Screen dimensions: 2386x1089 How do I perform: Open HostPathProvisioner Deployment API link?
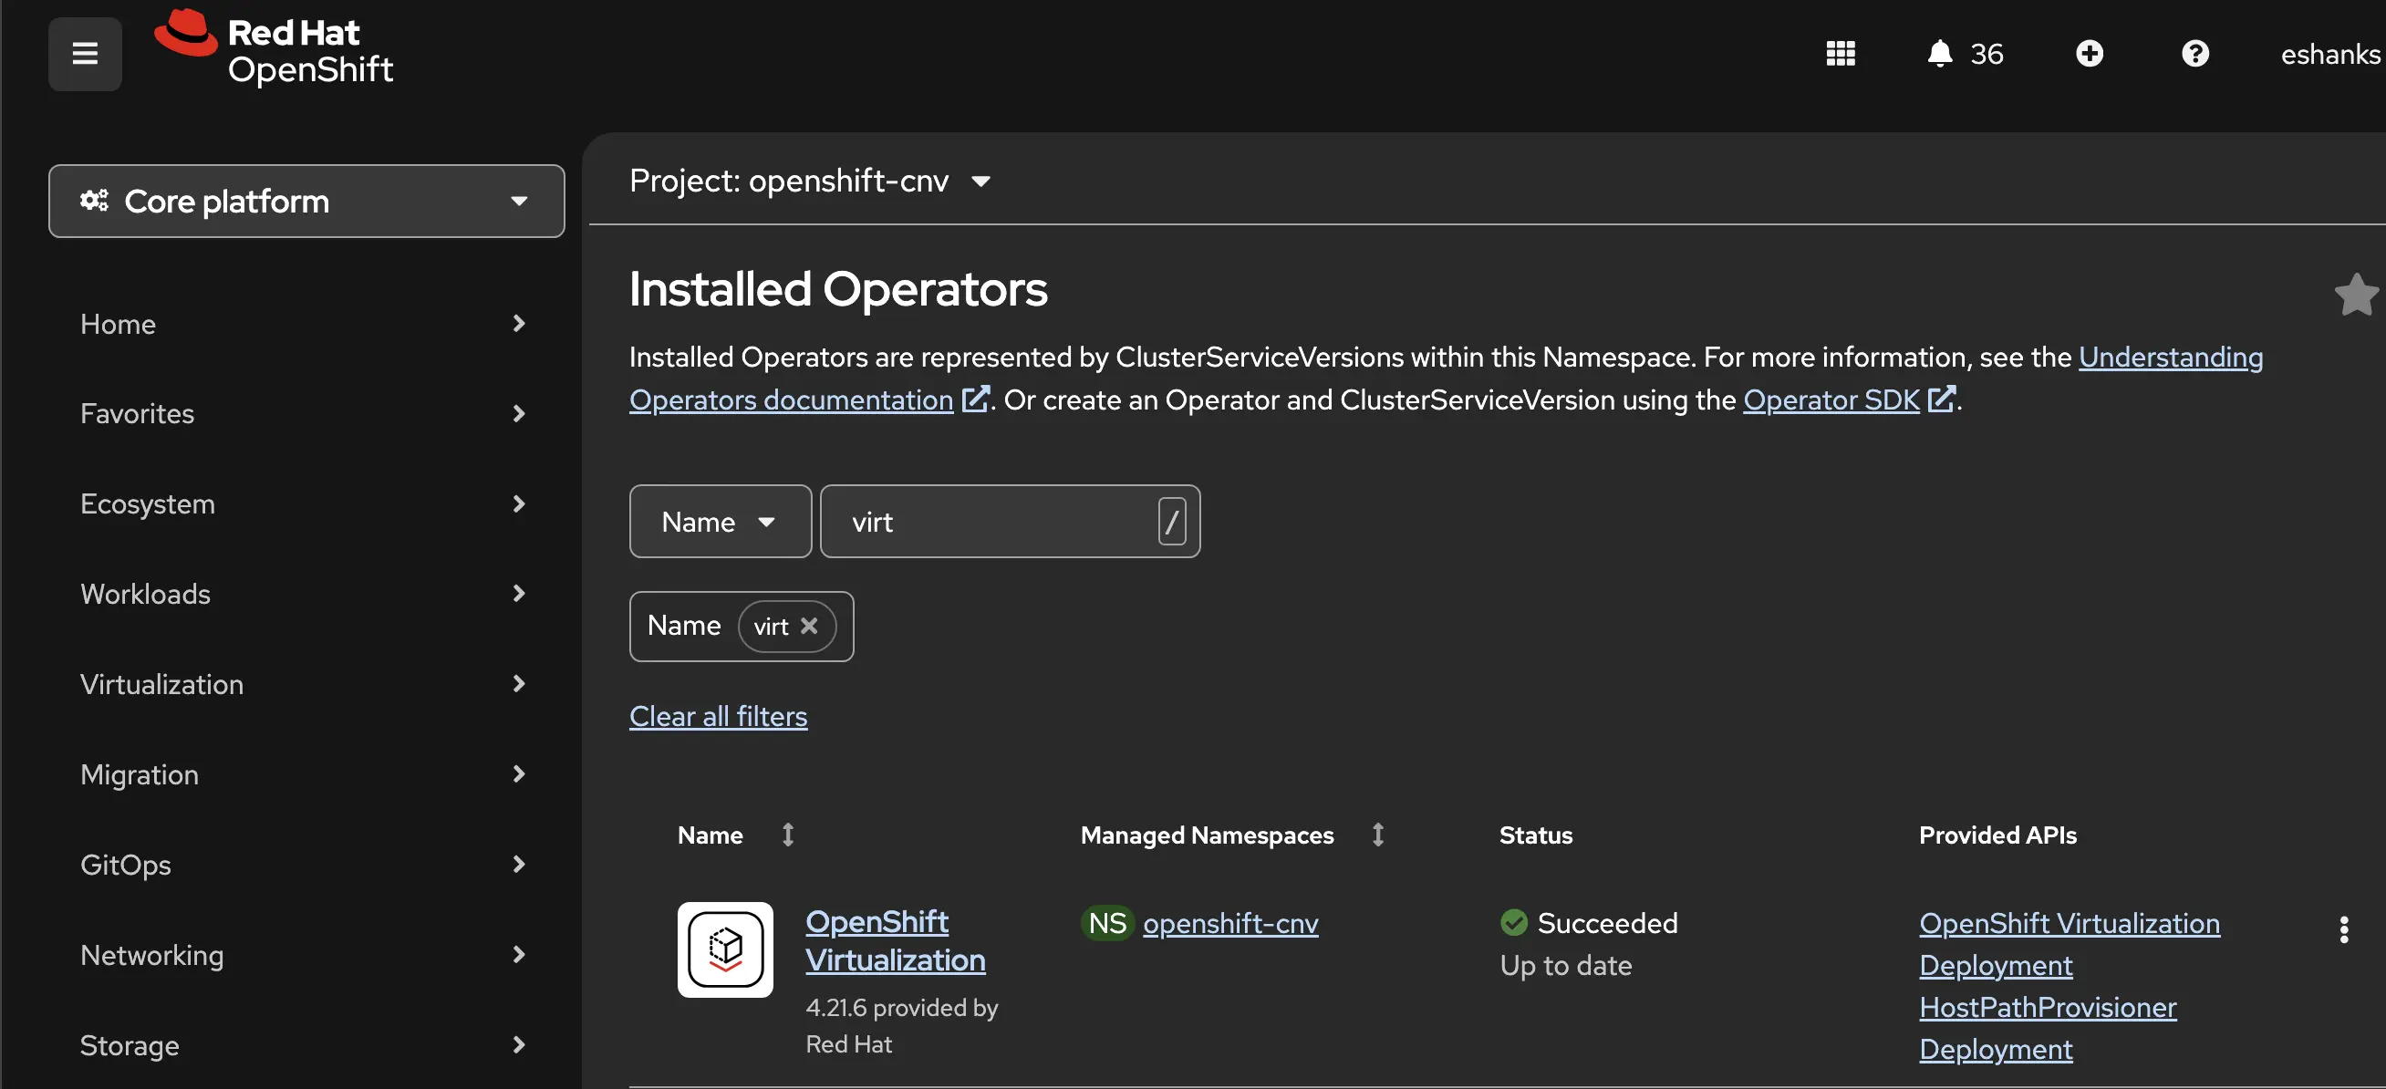click(2047, 1028)
